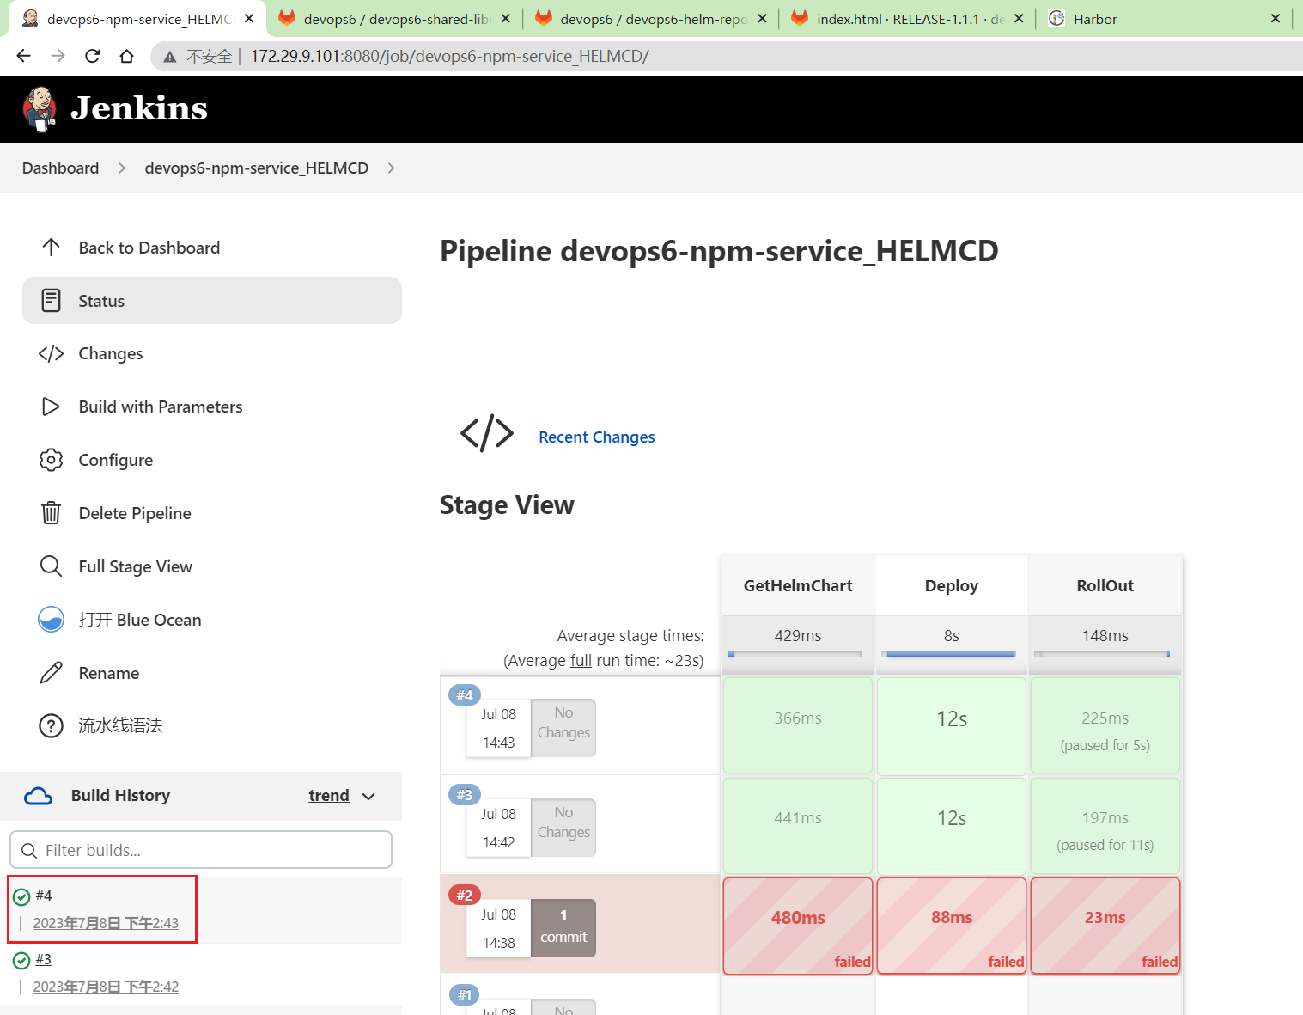This screenshot has width=1303, height=1015.
Task: Switch to the devops6-shared-lib browser tab
Action: 394,19
